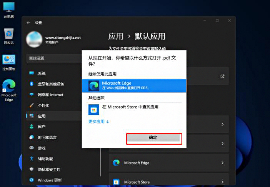Click the Edge logo in the dialog
The image size is (270, 187).
tap(94, 86)
